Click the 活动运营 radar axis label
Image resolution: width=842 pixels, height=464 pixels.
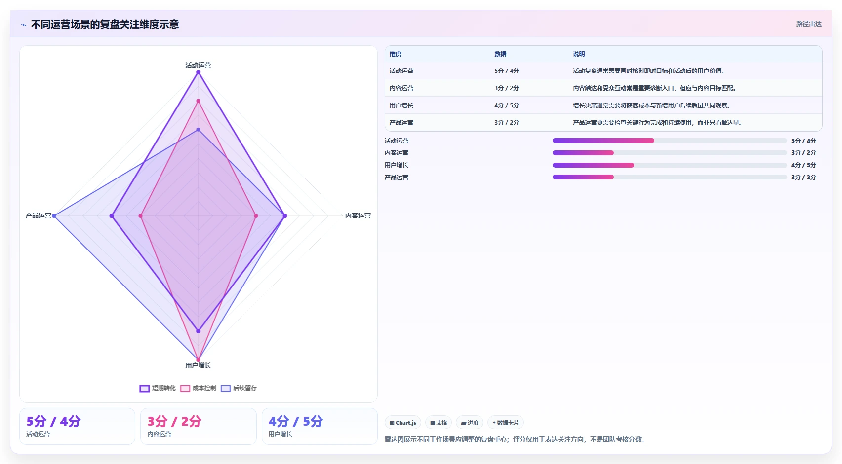pos(198,65)
